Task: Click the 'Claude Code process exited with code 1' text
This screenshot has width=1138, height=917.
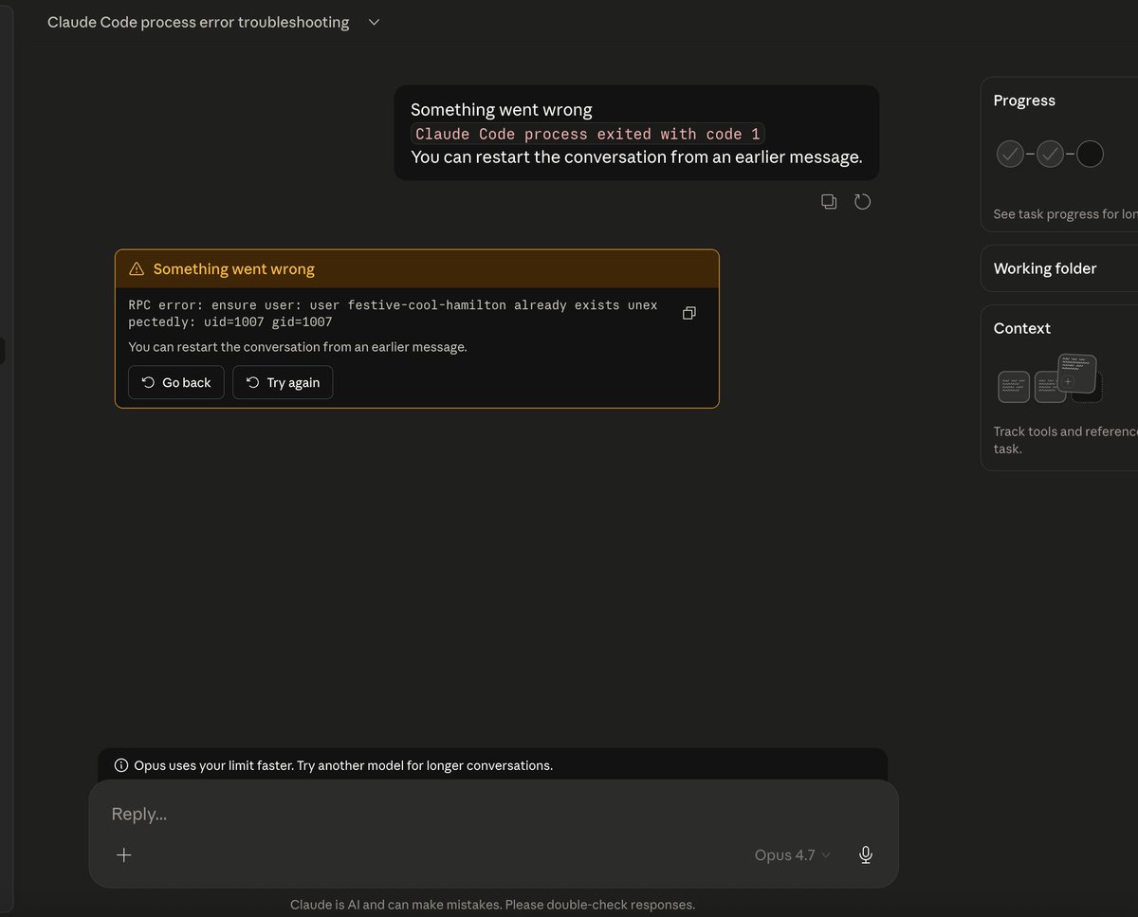Action: (x=587, y=134)
